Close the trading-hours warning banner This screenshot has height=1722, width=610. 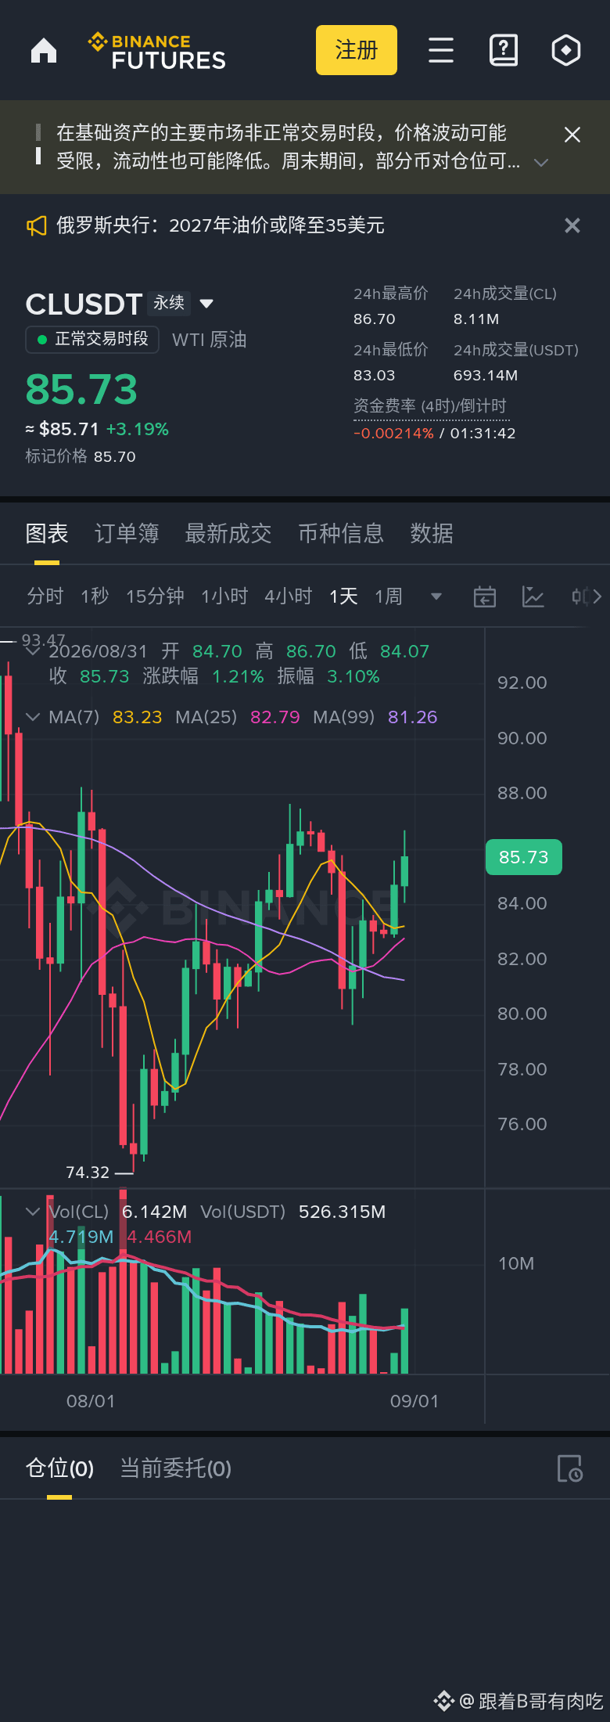coord(572,135)
